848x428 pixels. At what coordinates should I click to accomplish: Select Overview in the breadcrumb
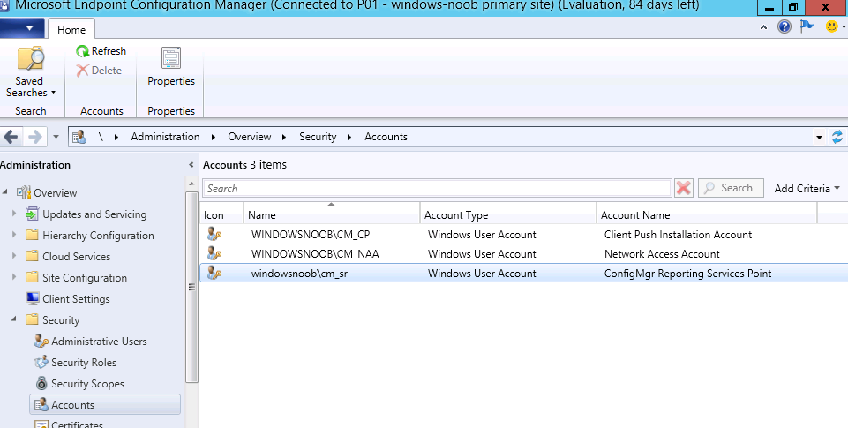250,137
